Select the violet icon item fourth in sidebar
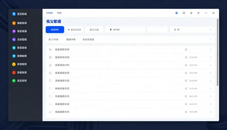This screenshot has width=227, height=130. (x=20, y=40)
